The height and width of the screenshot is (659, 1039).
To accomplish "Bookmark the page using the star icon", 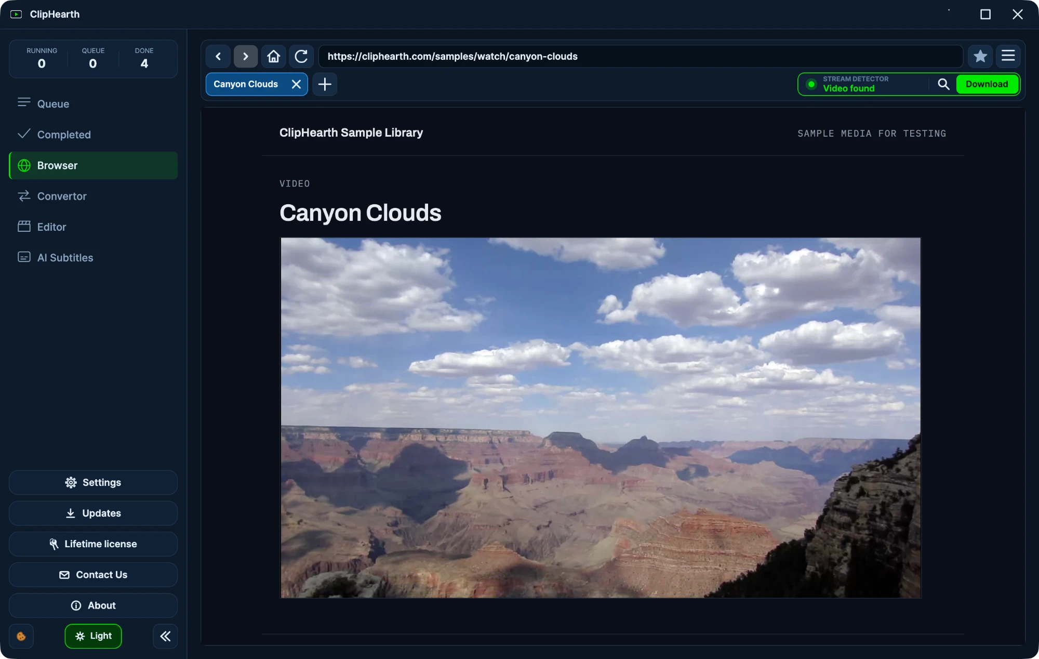I will point(980,56).
